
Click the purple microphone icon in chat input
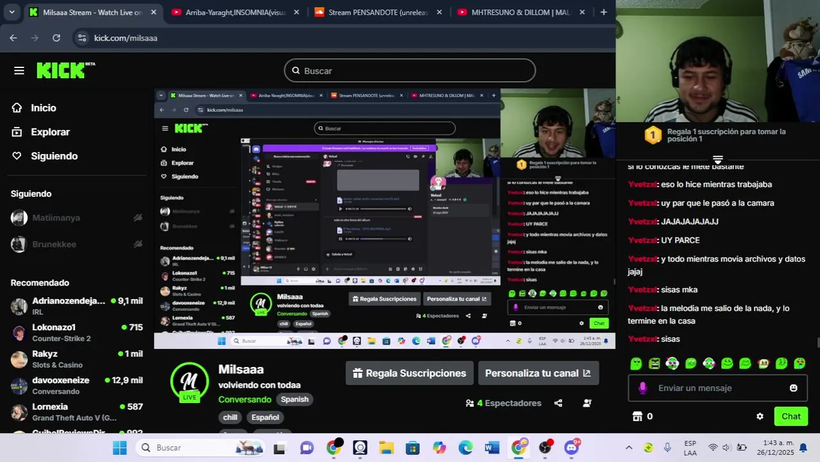pos(642,388)
